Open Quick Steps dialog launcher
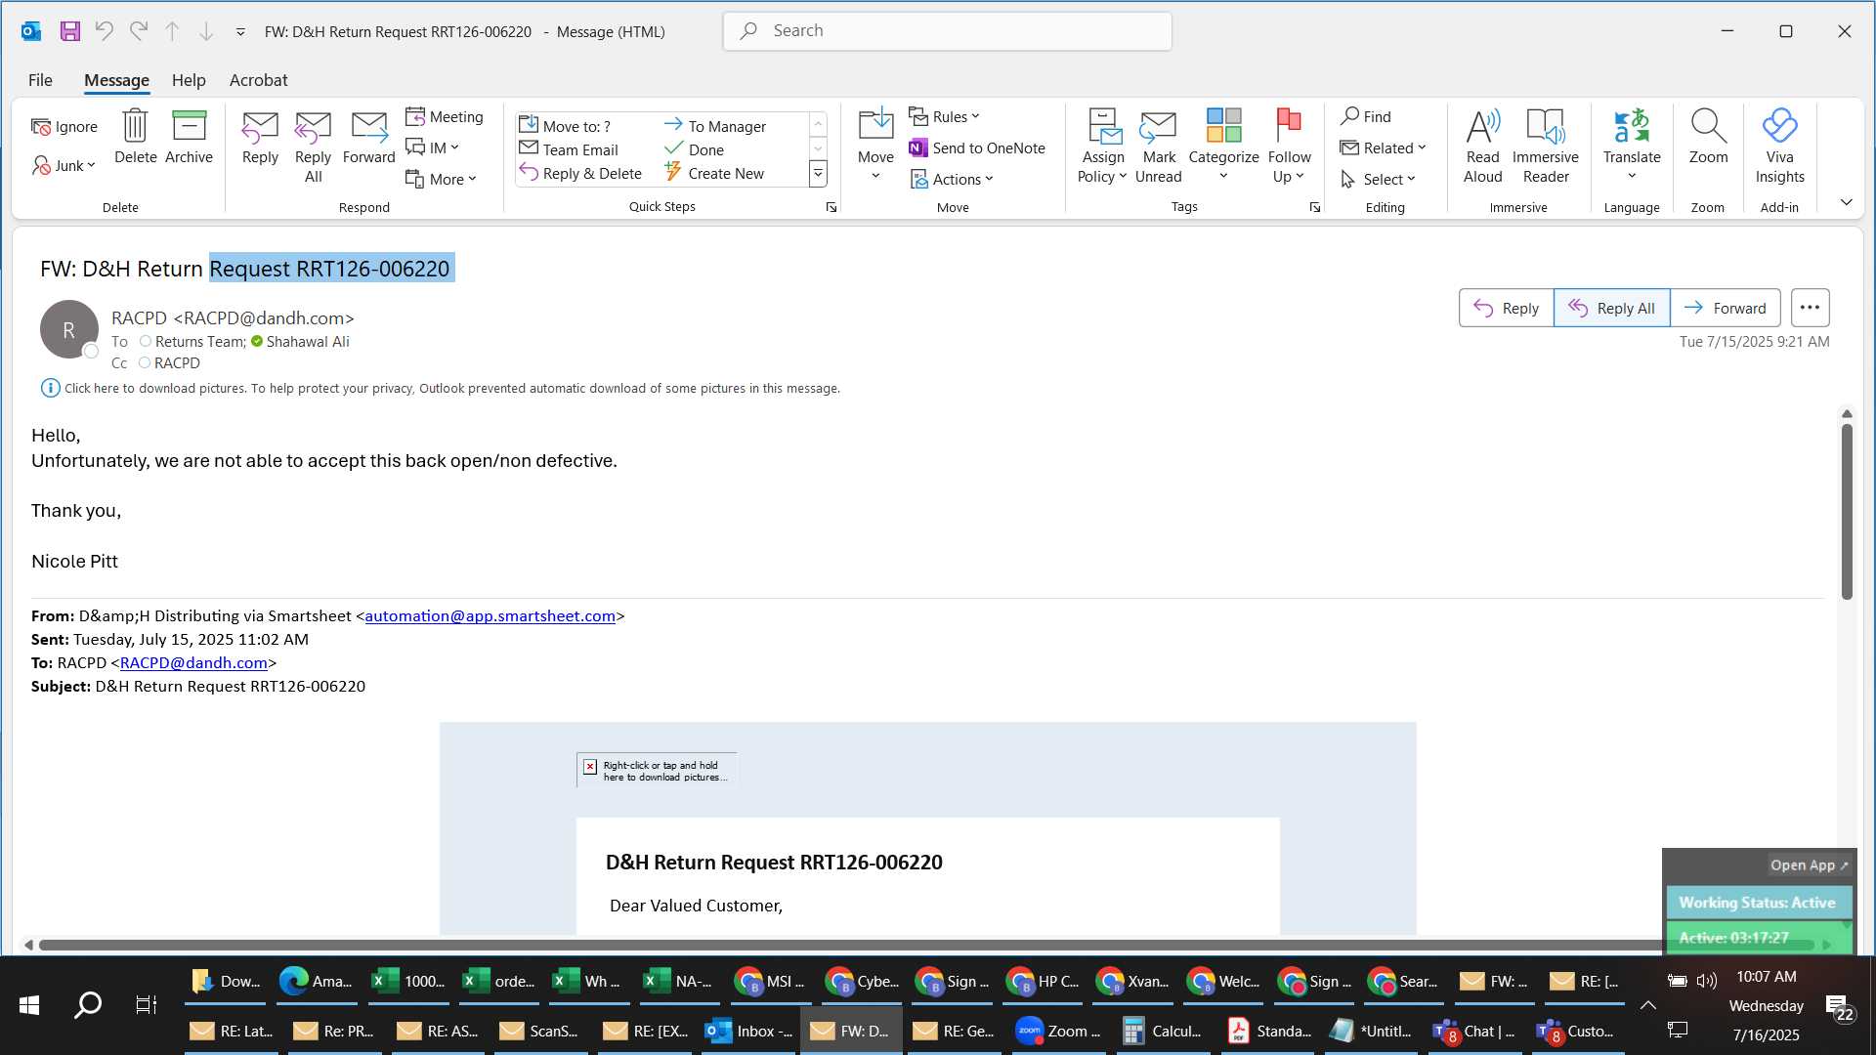This screenshot has width=1876, height=1055. pos(831,207)
